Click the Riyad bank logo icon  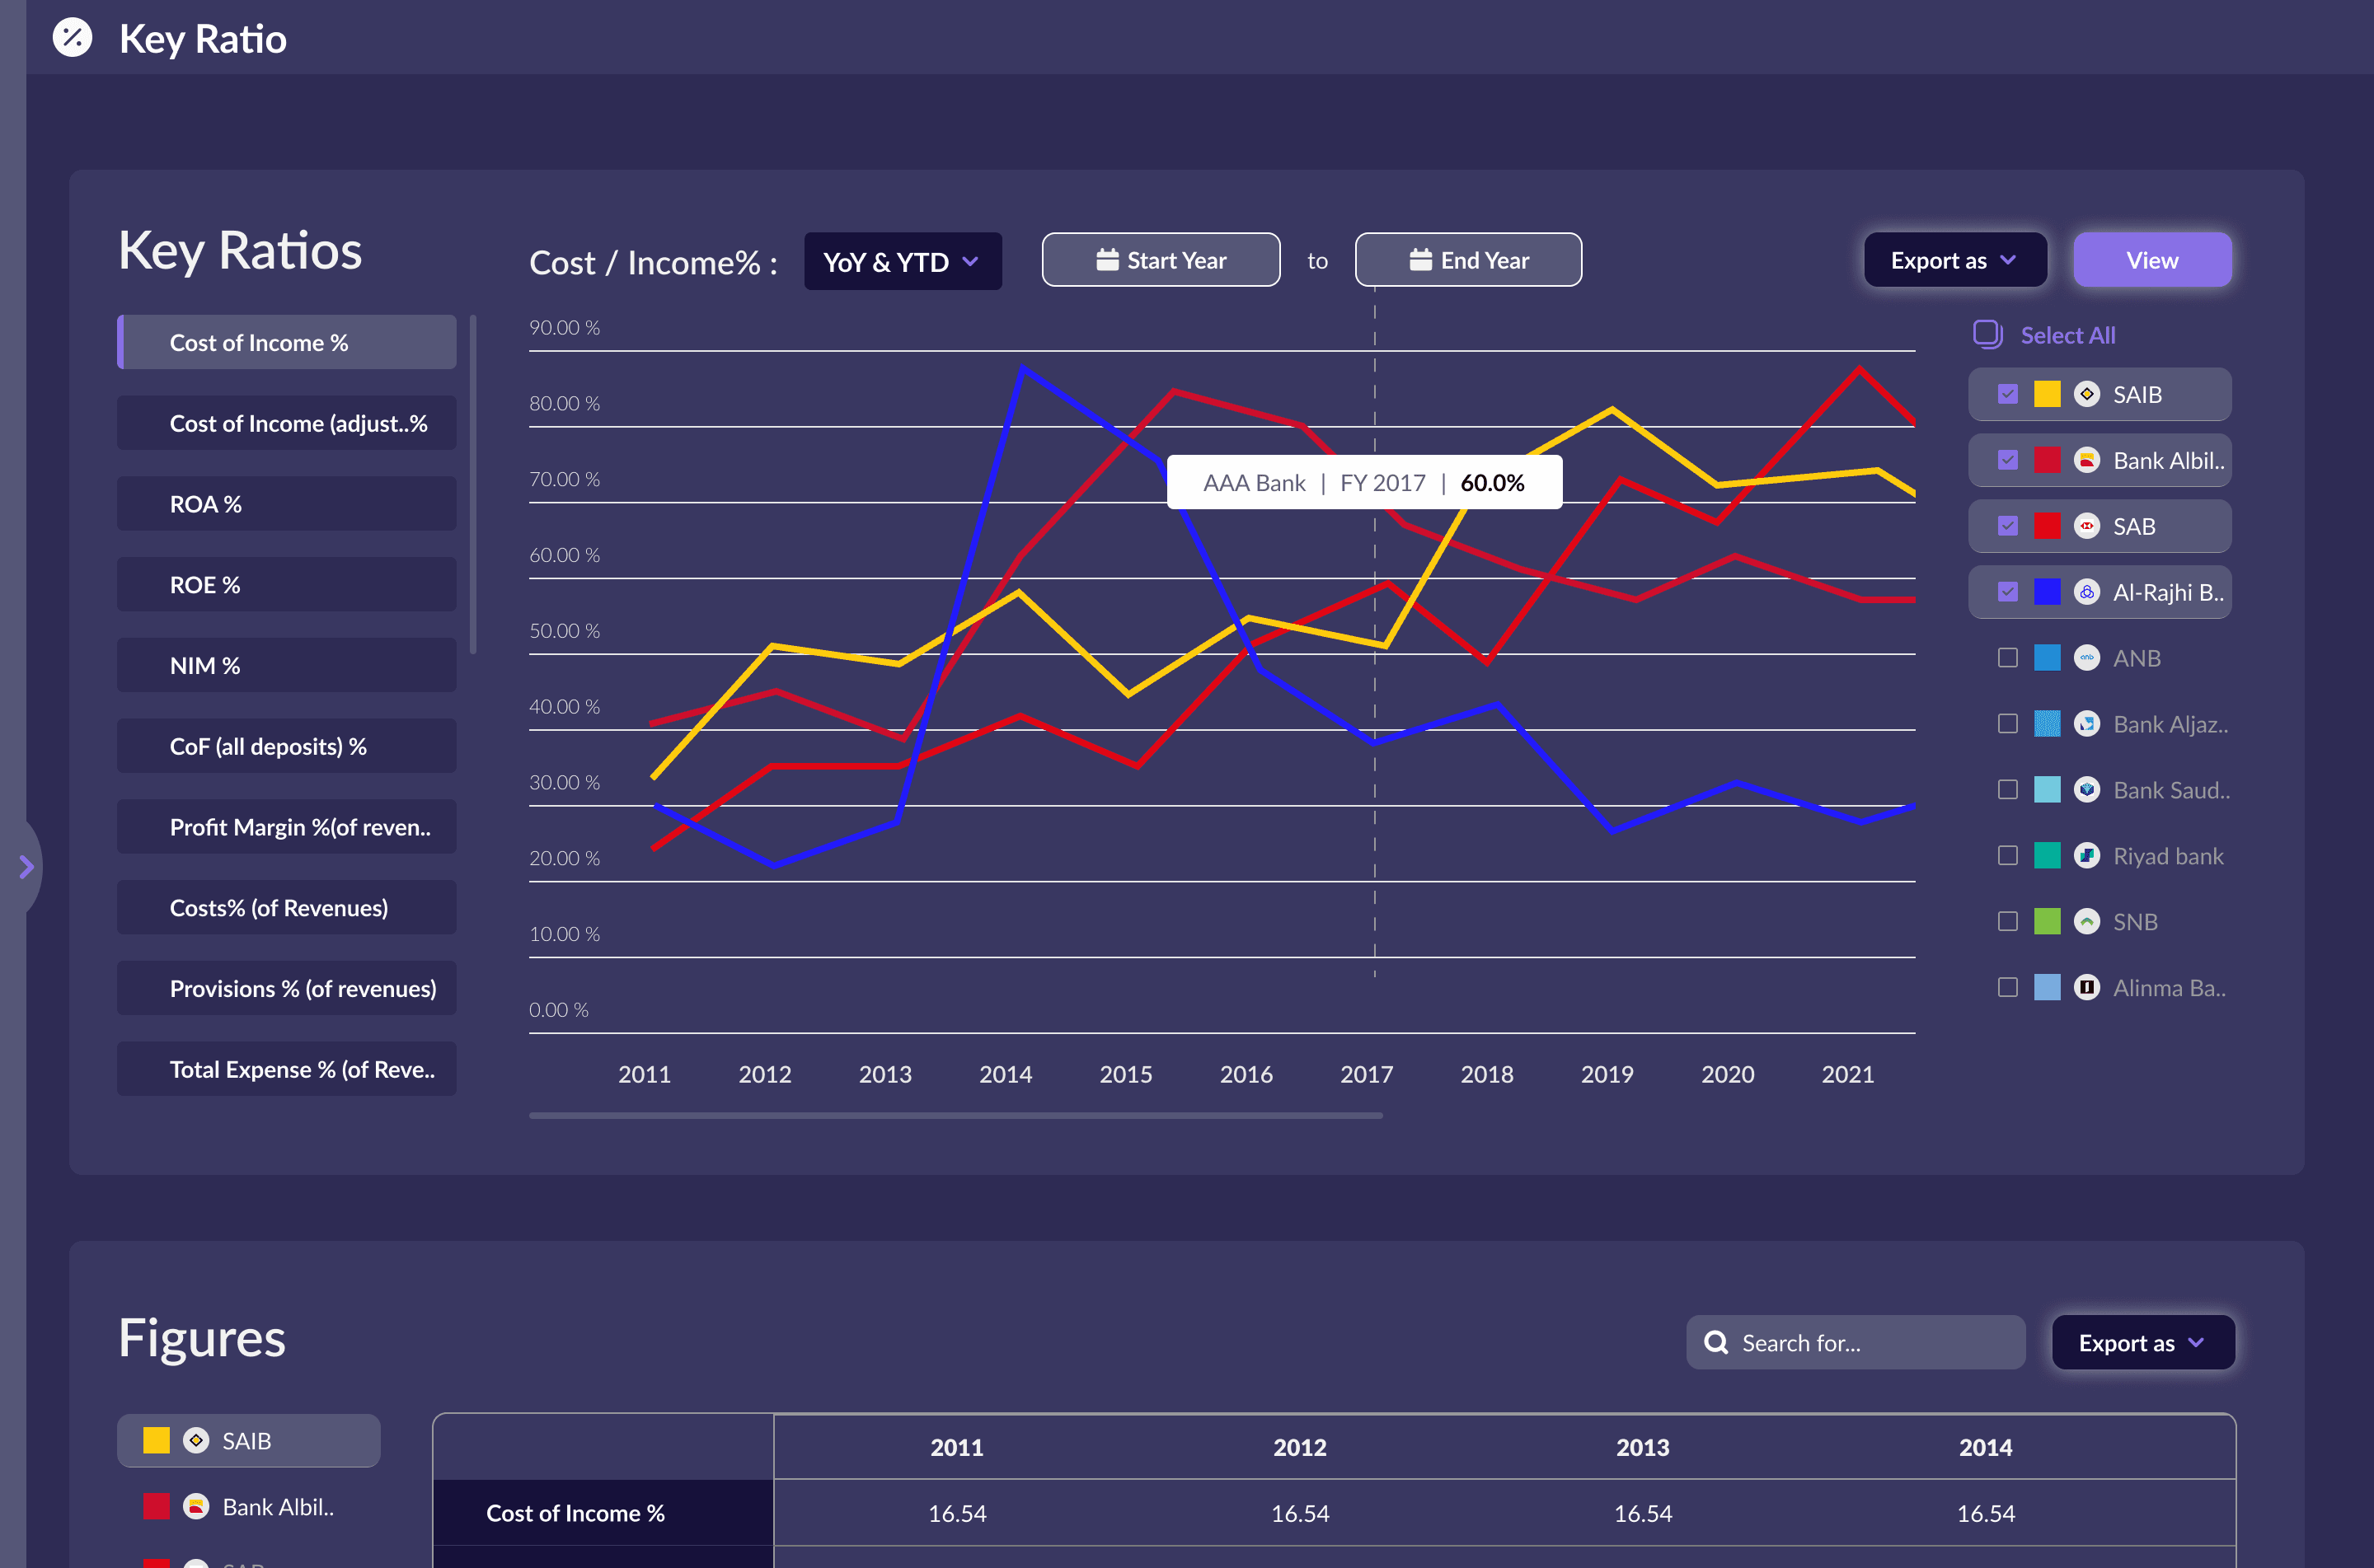(x=2085, y=856)
